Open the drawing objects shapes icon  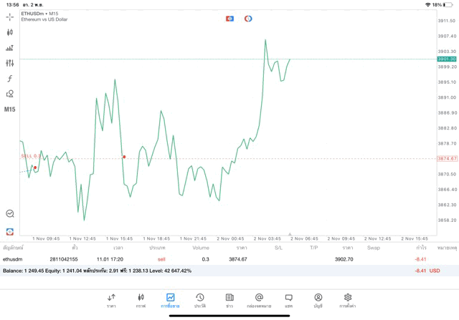[10, 94]
